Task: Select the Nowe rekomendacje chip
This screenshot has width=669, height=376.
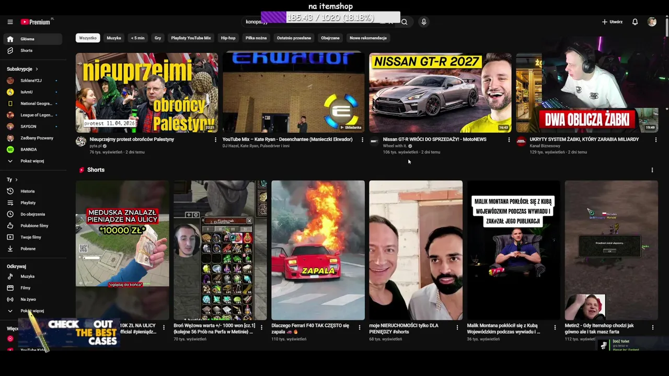Action: pos(368,38)
